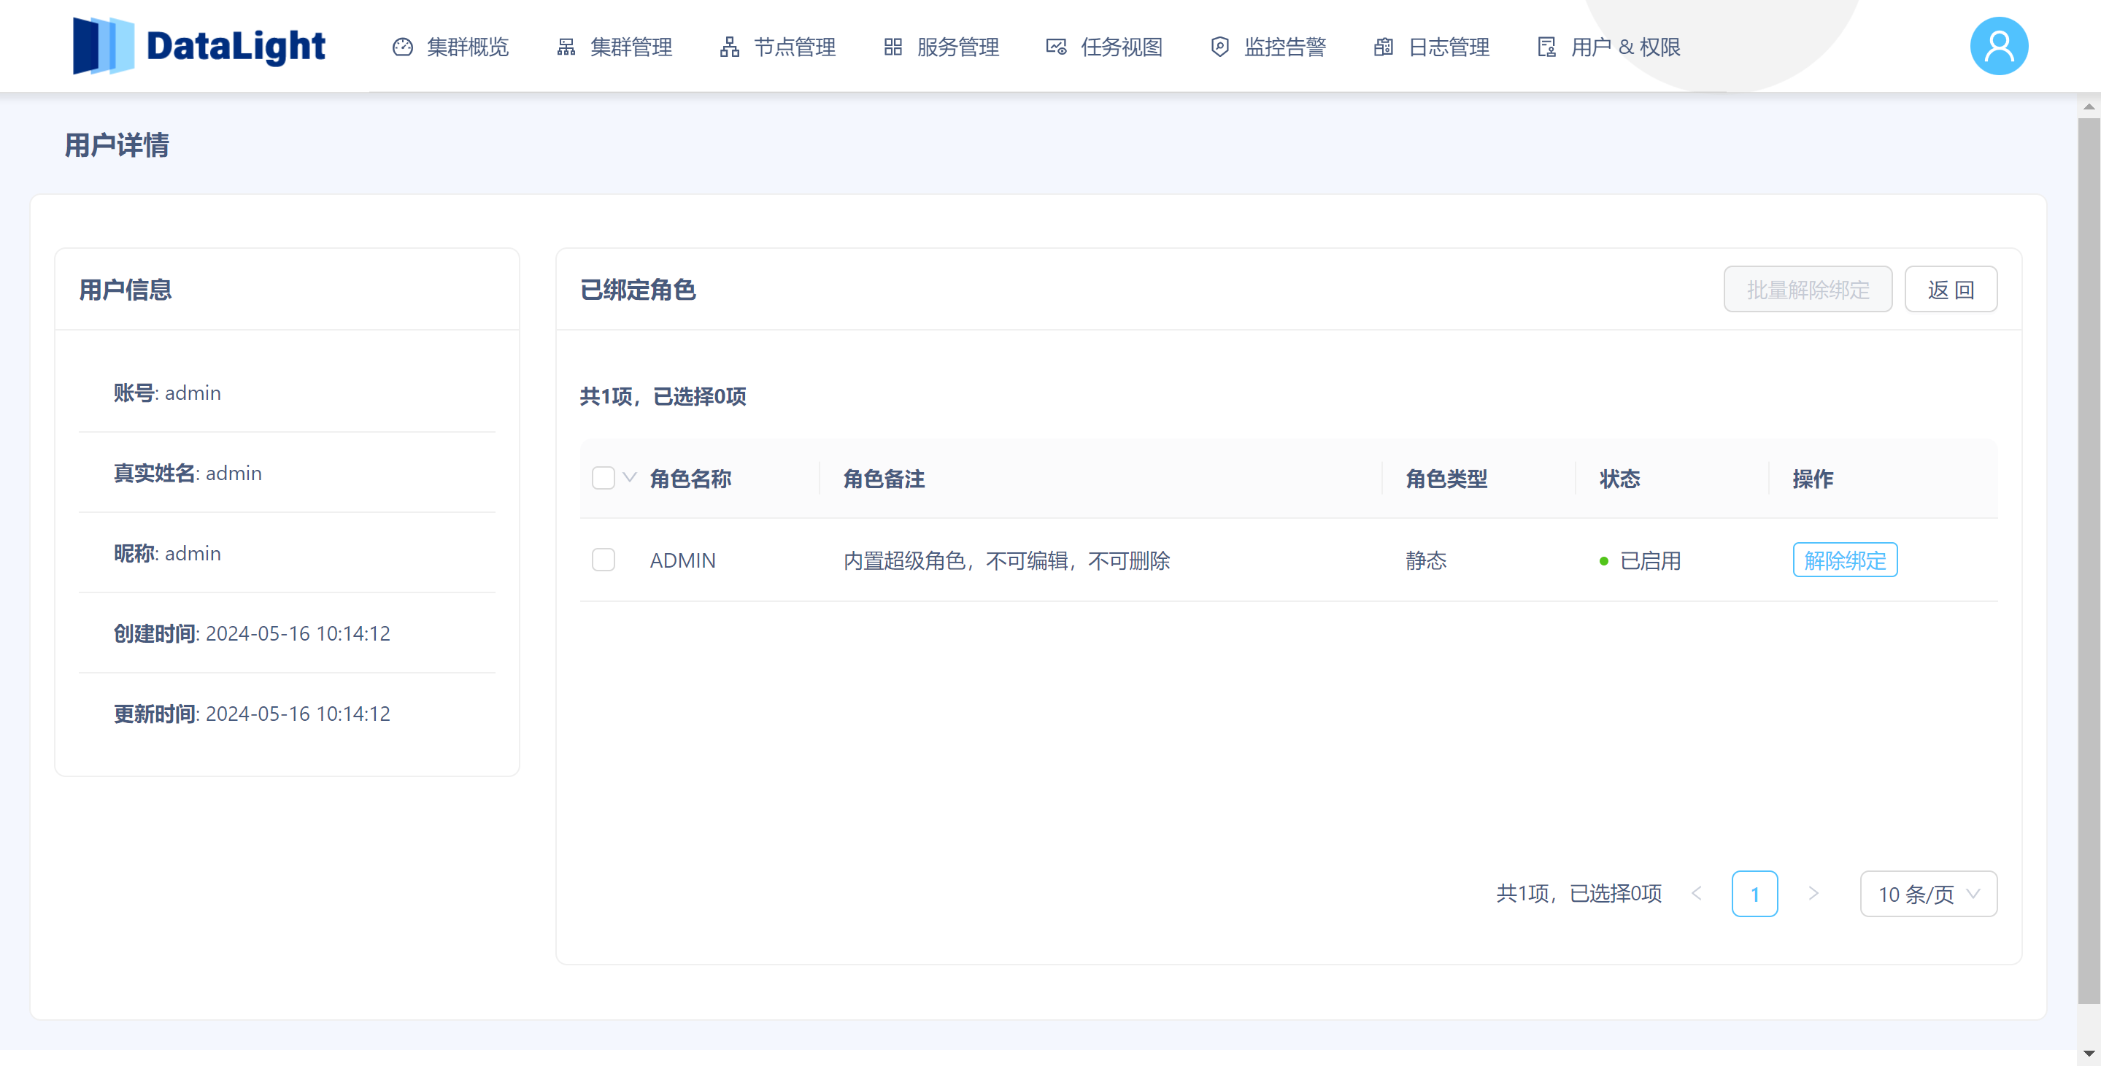The height and width of the screenshot is (1066, 2101).
Task: Click the 已启用 status cell
Action: point(1641,560)
